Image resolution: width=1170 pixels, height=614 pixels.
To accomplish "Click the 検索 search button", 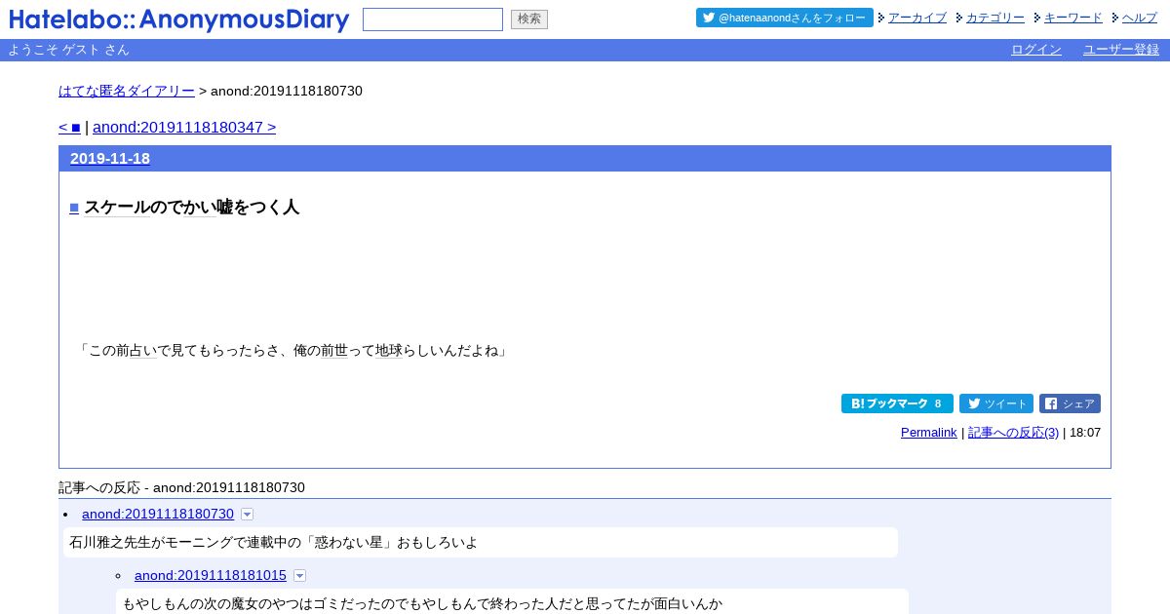I will [529, 19].
